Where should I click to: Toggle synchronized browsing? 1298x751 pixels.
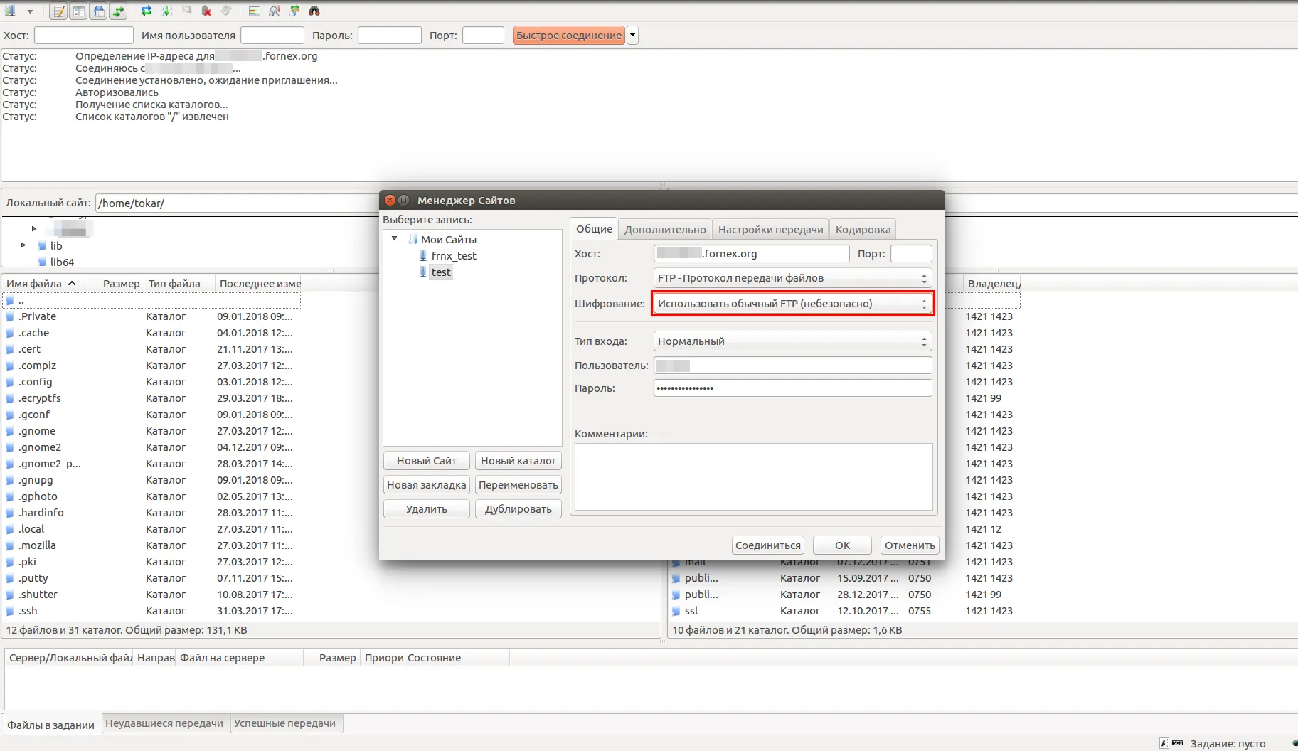point(294,11)
